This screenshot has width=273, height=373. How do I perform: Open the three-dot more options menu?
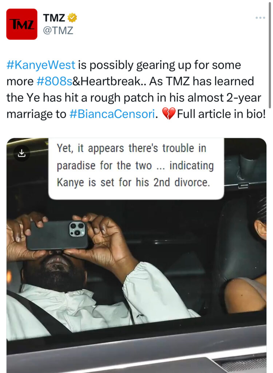(x=260, y=18)
